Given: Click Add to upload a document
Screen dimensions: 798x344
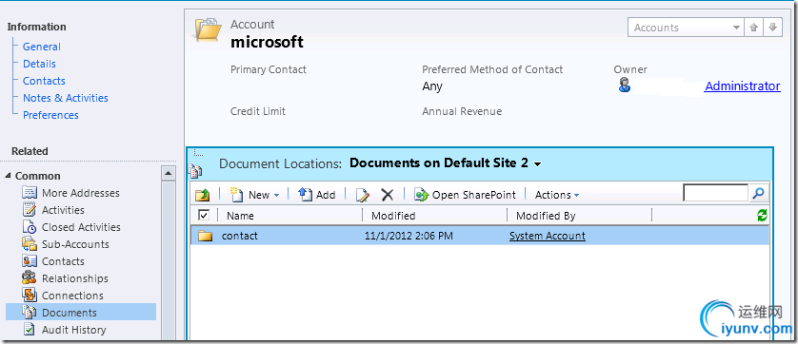Looking at the screenshot, I should pos(316,195).
